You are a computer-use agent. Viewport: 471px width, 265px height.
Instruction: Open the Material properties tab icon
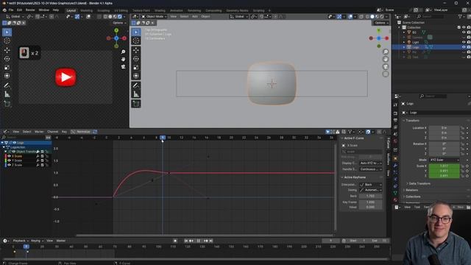click(395, 199)
